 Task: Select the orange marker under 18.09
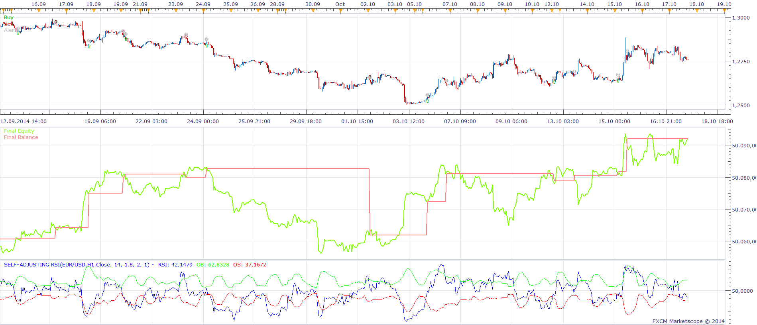point(94,11)
